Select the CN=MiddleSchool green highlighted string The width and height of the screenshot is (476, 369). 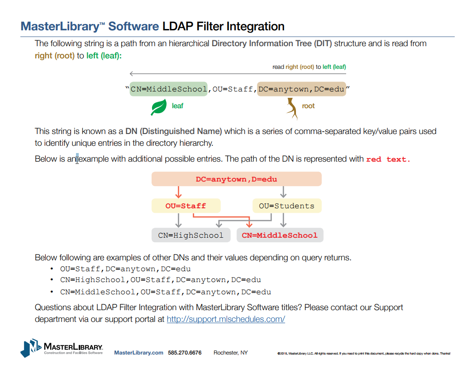pos(168,89)
